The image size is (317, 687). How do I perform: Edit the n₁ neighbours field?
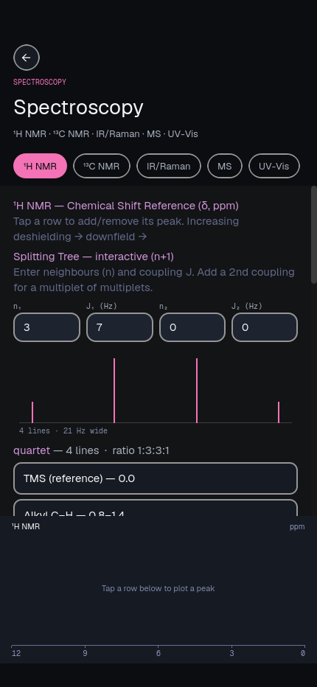[47, 327]
